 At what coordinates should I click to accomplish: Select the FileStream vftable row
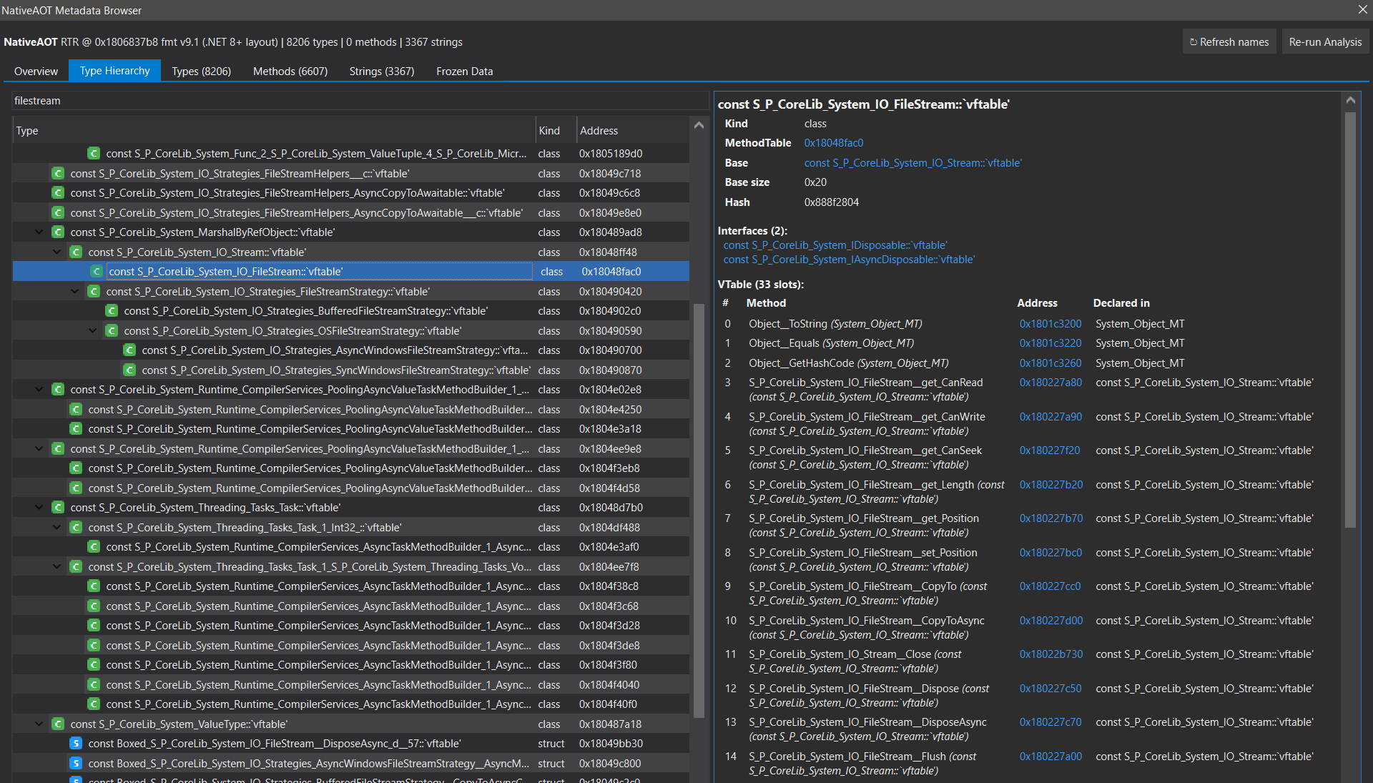(x=350, y=272)
